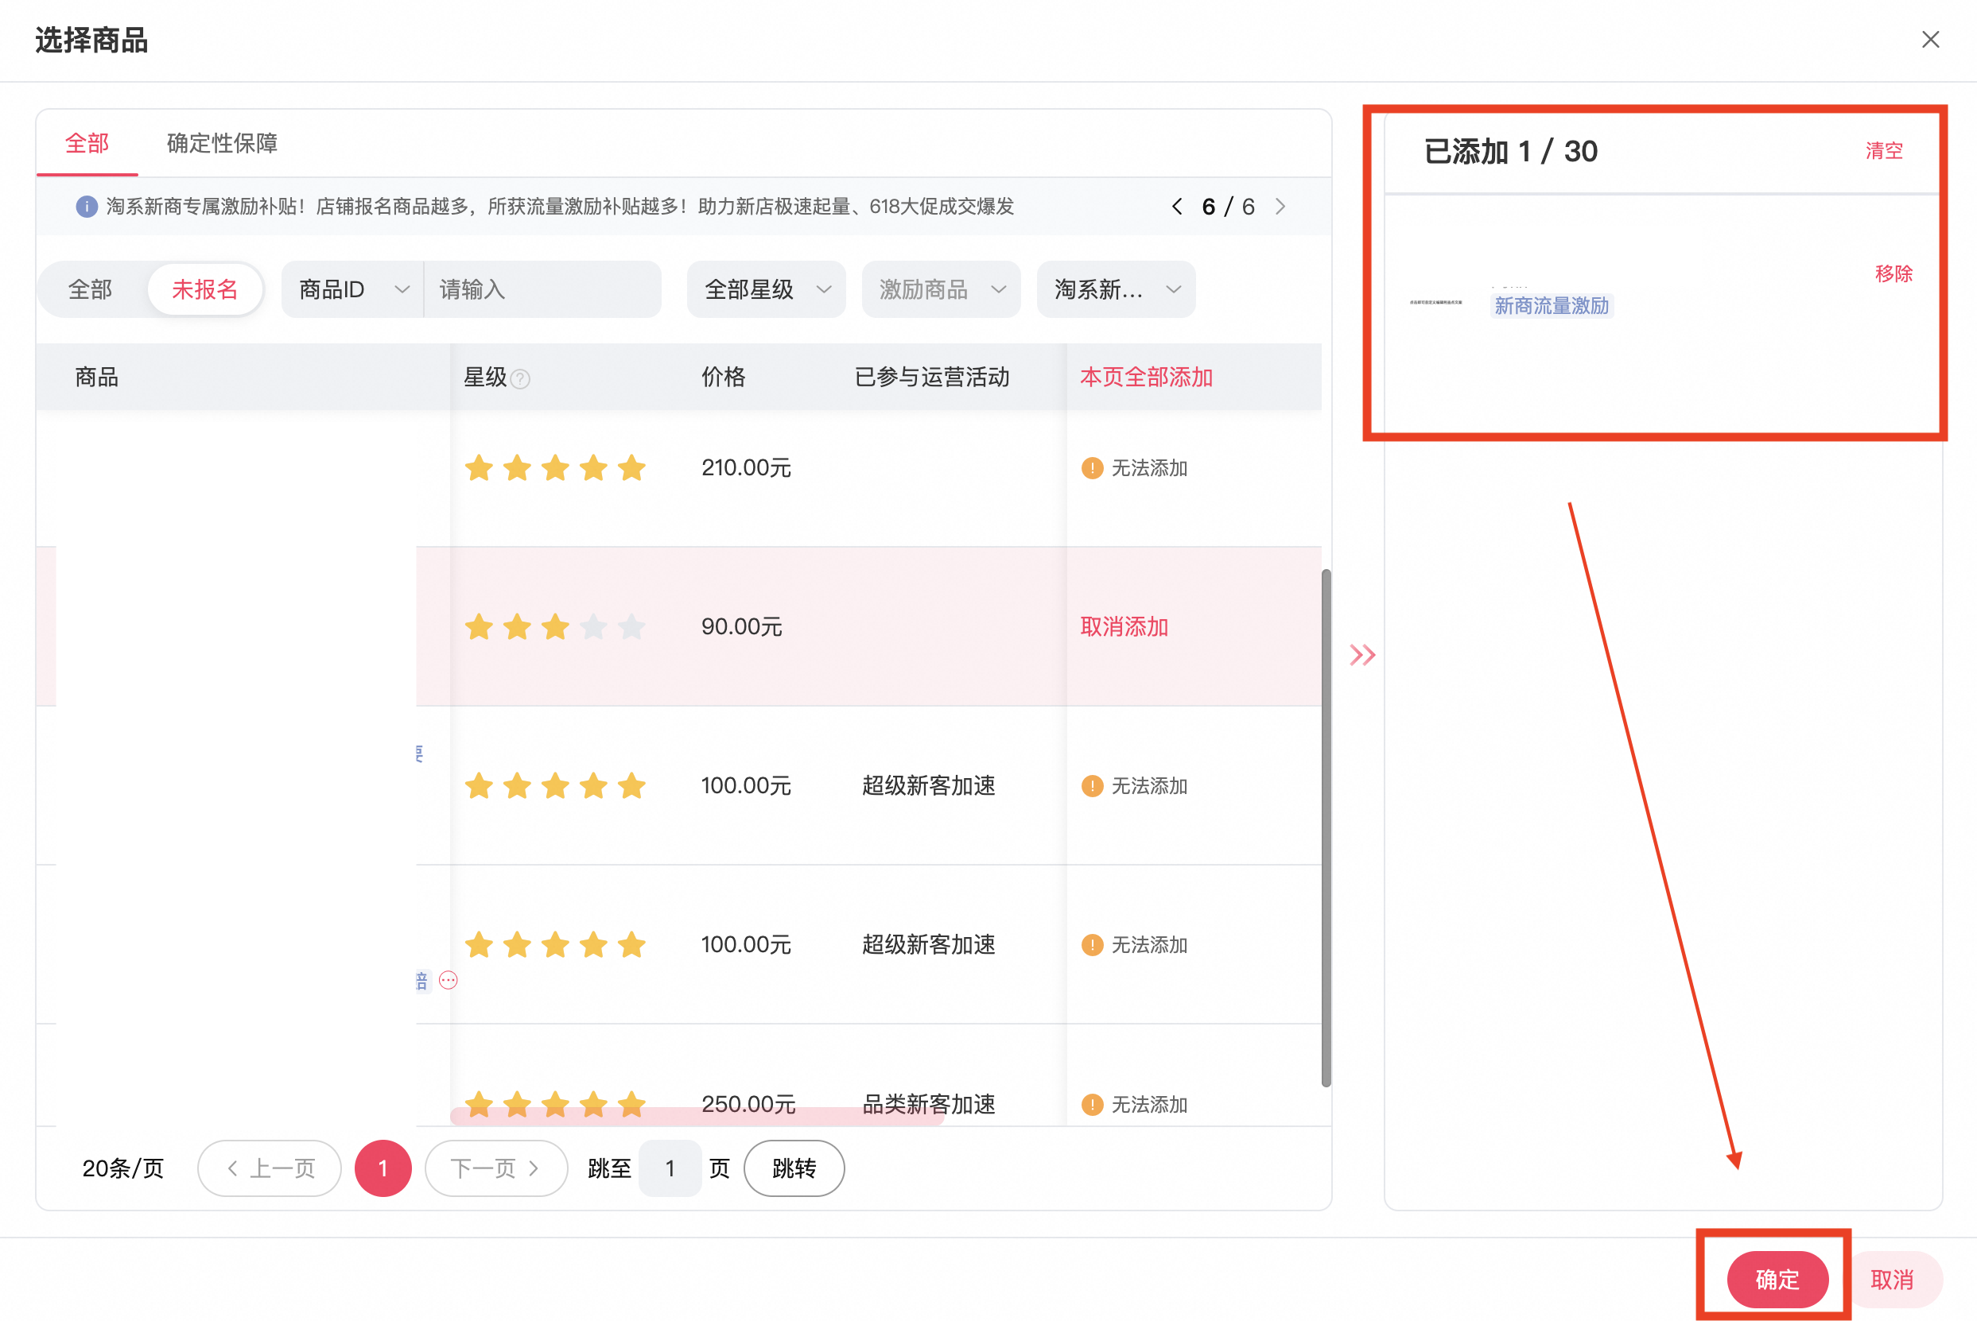Click the 确定 confirm button
This screenshot has width=1977, height=1321.
tap(1777, 1280)
